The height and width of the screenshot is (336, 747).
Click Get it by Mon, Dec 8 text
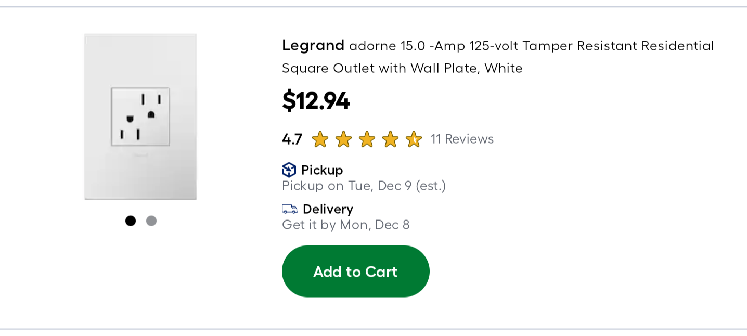click(x=345, y=225)
